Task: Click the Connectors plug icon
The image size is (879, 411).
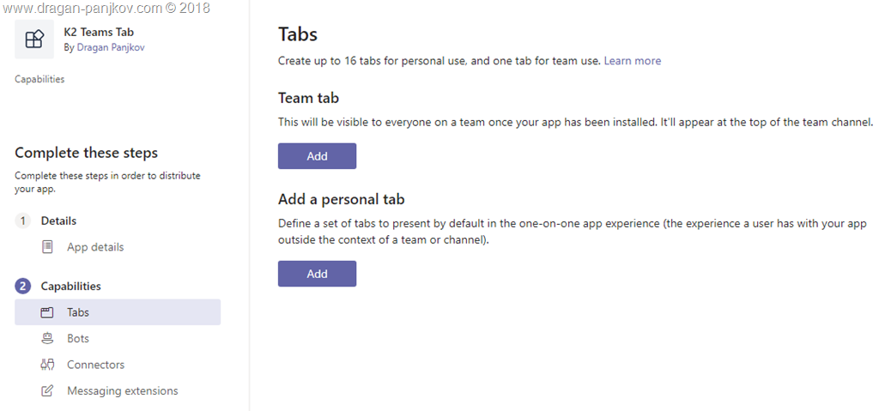Action: (47, 365)
